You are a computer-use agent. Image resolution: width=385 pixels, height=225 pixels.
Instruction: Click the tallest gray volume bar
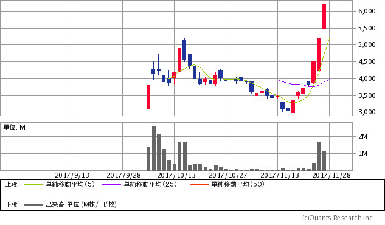click(154, 148)
